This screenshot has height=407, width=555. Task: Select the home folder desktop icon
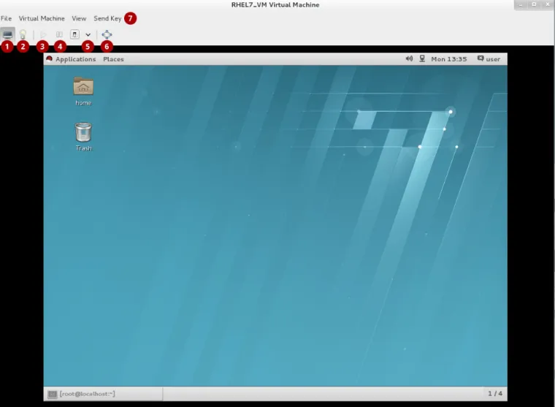pyautogui.click(x=83, y=91)
